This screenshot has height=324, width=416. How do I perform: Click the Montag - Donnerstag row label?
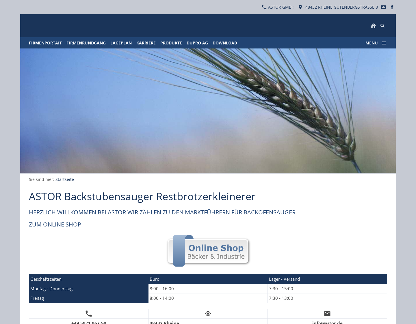point(89,289)
